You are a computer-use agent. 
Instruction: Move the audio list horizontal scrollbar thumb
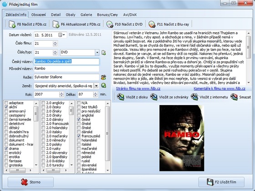point(53,170)
